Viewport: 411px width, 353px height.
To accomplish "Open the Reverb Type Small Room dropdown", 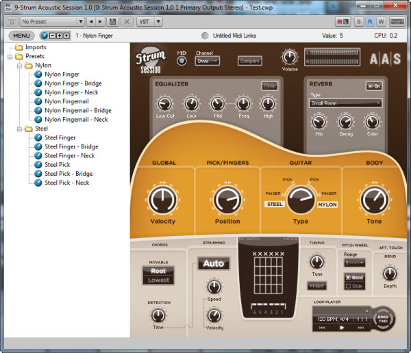I will (x=345, y=103).
